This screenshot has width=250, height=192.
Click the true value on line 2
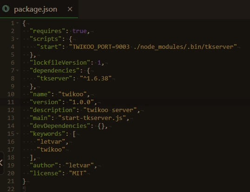tap(79, 31)
